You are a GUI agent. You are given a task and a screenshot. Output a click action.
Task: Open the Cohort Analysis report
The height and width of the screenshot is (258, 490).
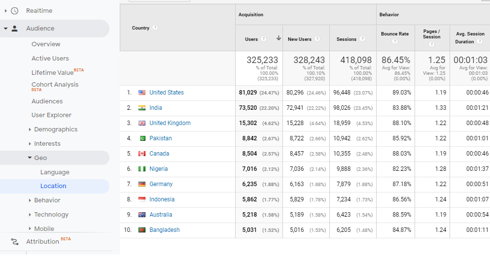pyautogui.click(x=55, y=85)
